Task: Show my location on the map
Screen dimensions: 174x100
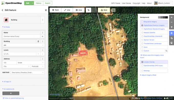Action: coord(171,27)
